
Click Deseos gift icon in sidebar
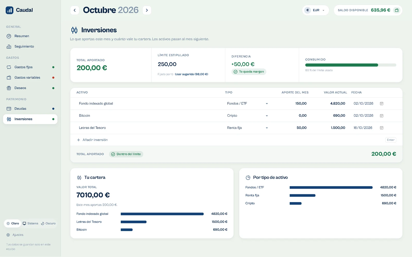[9, 88]
